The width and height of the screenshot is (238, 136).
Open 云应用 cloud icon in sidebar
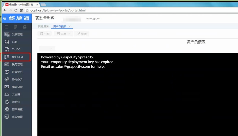coord(7,94)
